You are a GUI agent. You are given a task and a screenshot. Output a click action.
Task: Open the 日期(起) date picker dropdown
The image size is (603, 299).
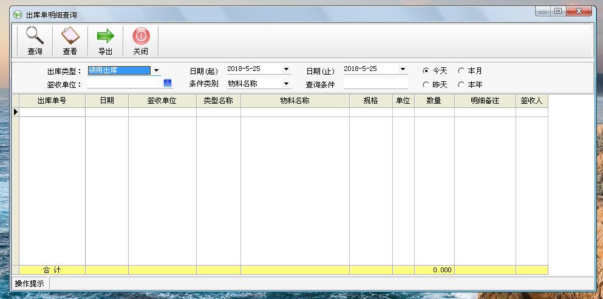(x=286, y=69)
